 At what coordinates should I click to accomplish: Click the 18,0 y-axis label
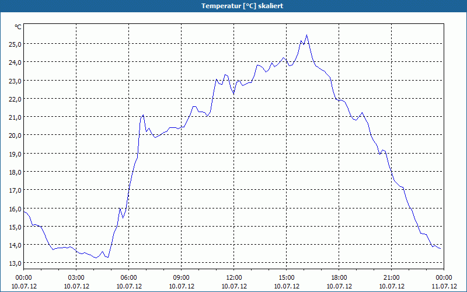coord(15,172)
